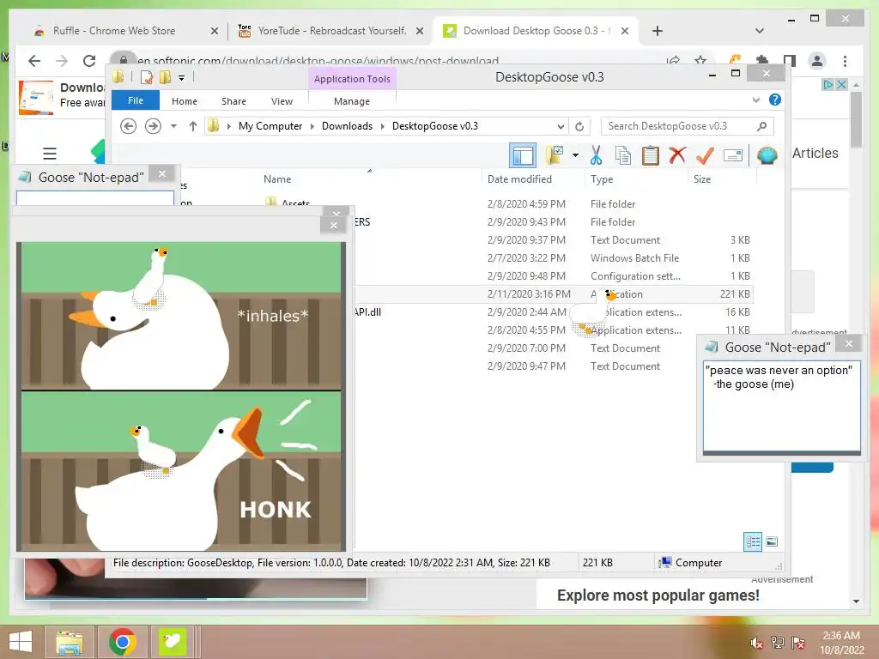
Task: Go back in the Explorer window
Action: click(129, 126)
